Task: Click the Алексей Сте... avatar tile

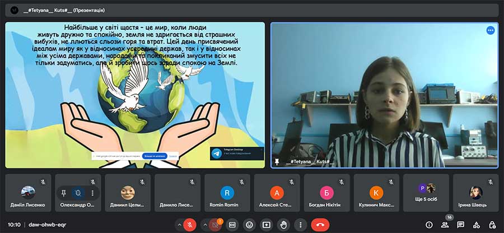Action: coord(277,193)
